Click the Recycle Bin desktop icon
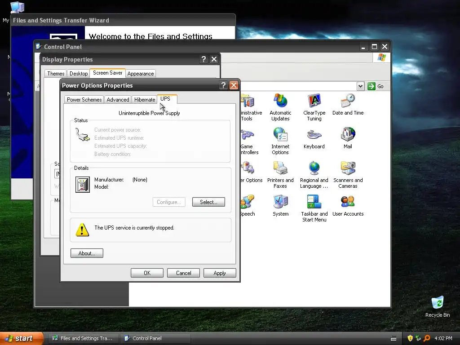460x345 pixels. tap(438, 306)
